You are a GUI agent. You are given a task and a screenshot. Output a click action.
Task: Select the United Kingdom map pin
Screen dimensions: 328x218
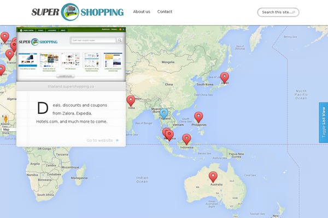coord(5,38)
